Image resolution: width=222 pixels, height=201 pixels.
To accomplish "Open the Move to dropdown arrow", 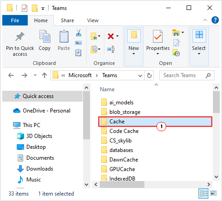I will point(99,36).
